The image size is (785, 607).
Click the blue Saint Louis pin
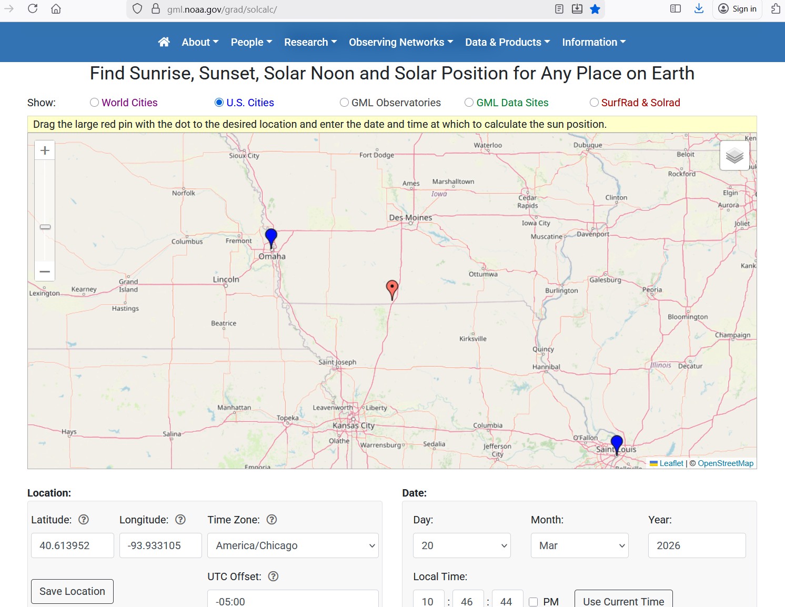[617, 443]
